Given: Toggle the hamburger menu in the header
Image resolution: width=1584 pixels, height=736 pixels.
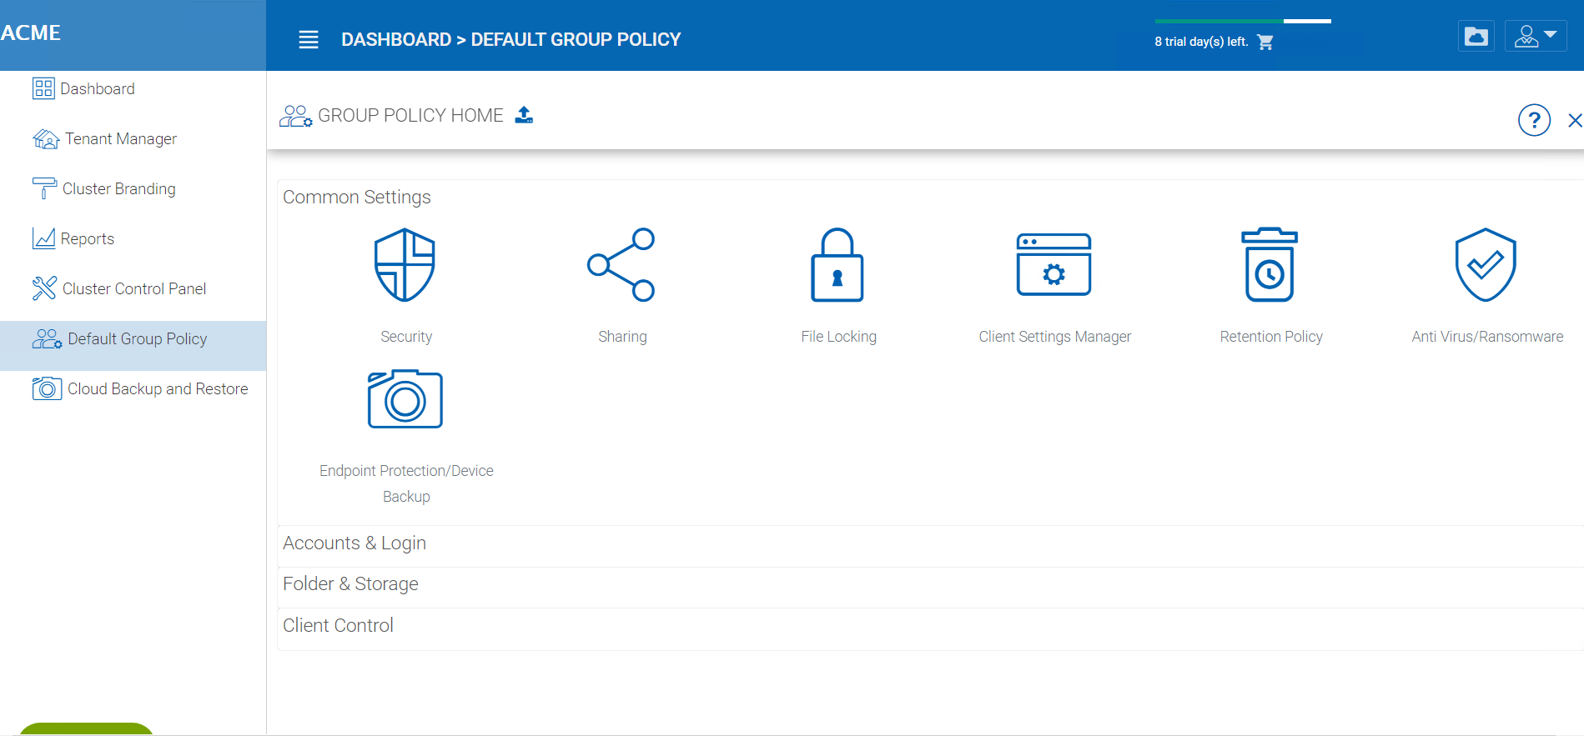Looking at the screenshot, I should pos(309,39).
